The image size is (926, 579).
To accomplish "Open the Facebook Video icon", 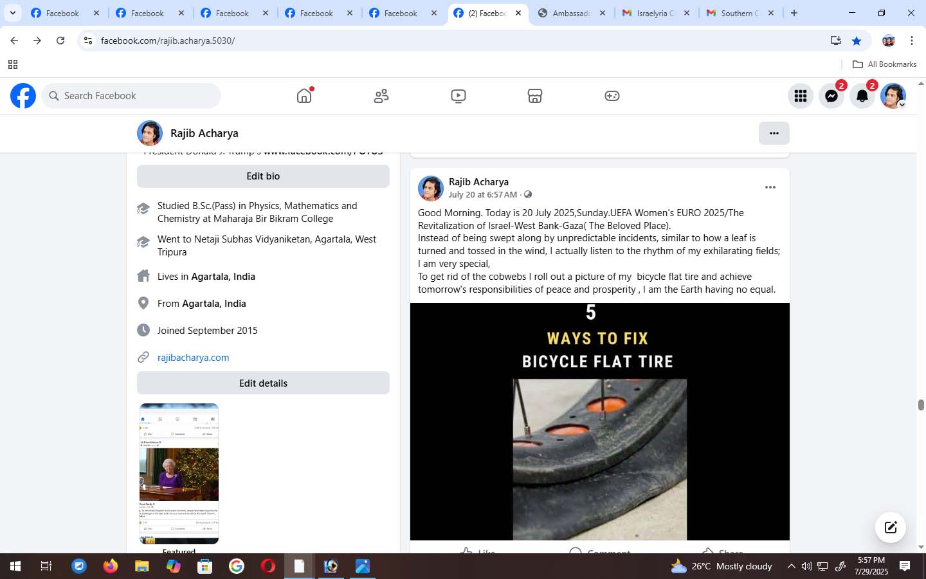I will coord(458,96).
